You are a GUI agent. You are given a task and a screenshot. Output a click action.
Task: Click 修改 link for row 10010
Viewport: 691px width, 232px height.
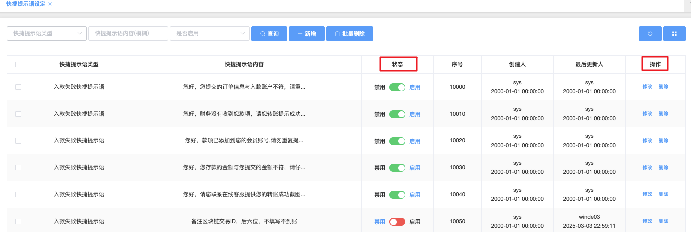[x=647, y=114]
